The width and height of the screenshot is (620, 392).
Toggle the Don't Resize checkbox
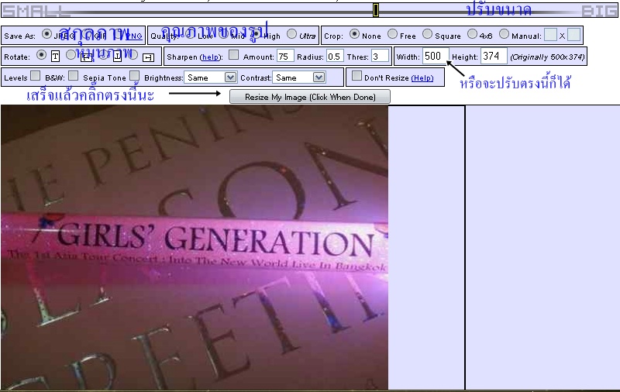(x=356, y=75)
